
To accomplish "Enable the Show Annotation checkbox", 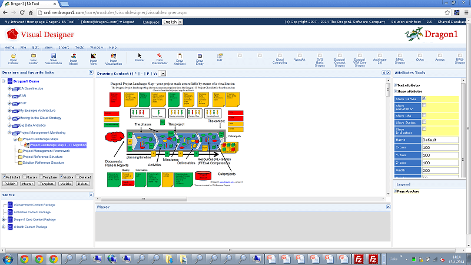I will pyautogui.click(x=424, y=105).
